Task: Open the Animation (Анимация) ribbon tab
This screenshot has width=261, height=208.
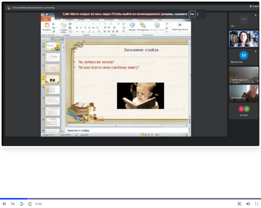Action: click(x=109, y=19)
